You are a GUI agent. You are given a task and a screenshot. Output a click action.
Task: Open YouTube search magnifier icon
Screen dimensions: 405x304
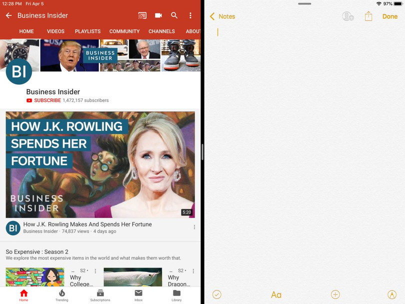pos(174,15)
